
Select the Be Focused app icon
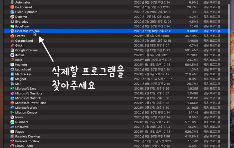(12, 7)
